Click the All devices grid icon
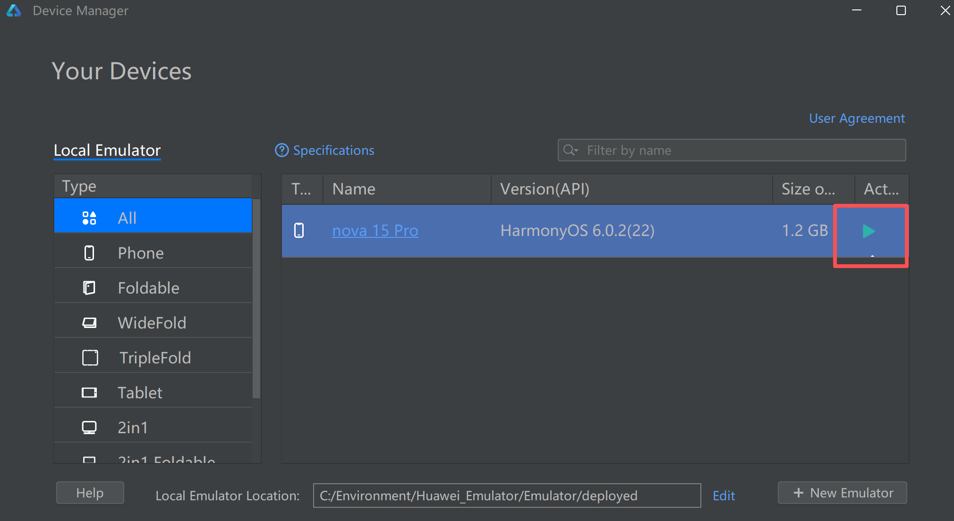This screenshot has width=954, height=521. [89, 218]
